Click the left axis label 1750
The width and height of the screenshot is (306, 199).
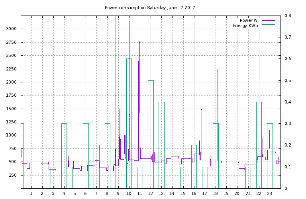click(x=11, y=95)
